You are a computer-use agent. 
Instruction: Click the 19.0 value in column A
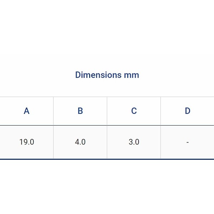click(27, 142)
